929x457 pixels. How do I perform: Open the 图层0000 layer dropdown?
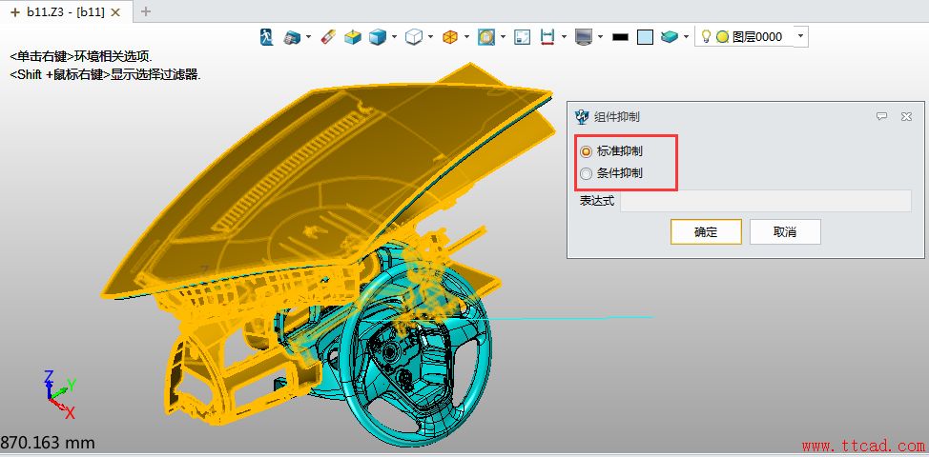click(800, 36)
